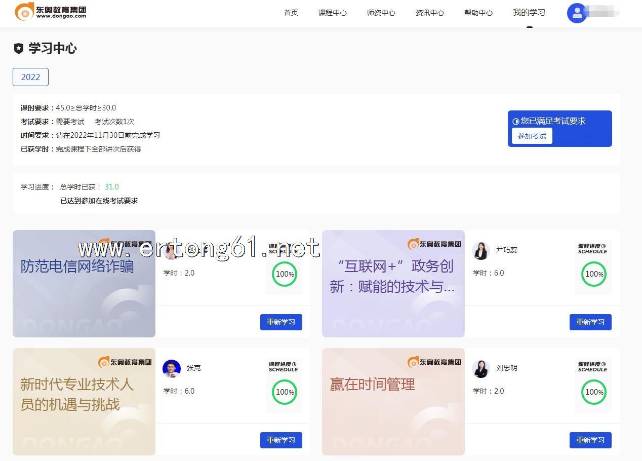Viewport: 642px width, 461px height.
Task: Click teacher 张克's avatar photo
Action: 172,368
